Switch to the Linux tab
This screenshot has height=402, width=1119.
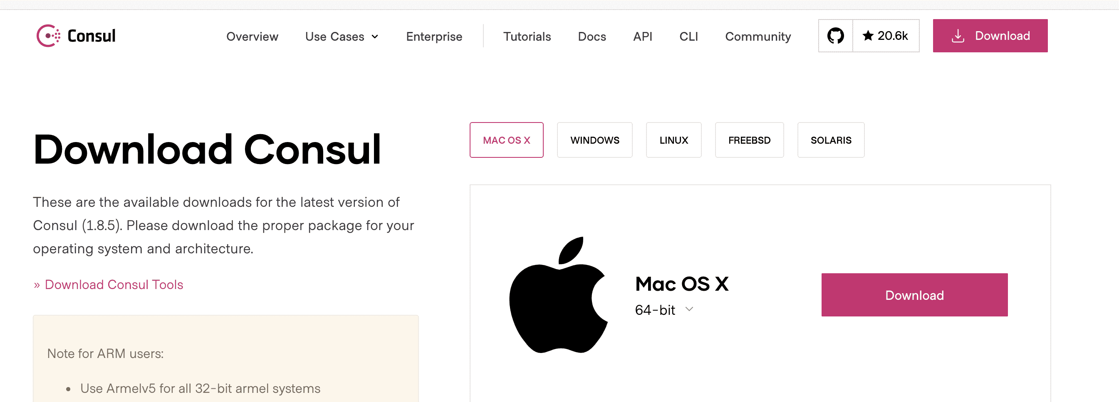tap(673, 140)
